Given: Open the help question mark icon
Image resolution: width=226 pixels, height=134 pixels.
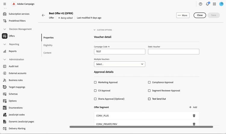Looking at the screenshot, I should pyautogui.click(x=200, y=4).
